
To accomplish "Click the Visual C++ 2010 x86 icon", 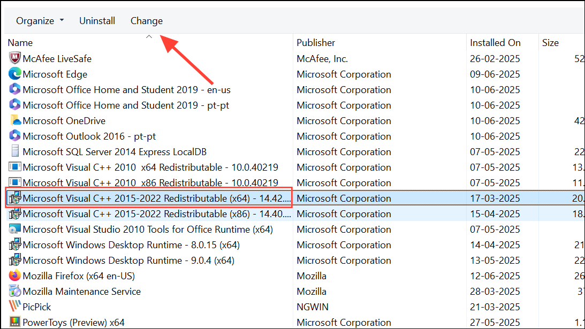I will [x=14, y=182].
